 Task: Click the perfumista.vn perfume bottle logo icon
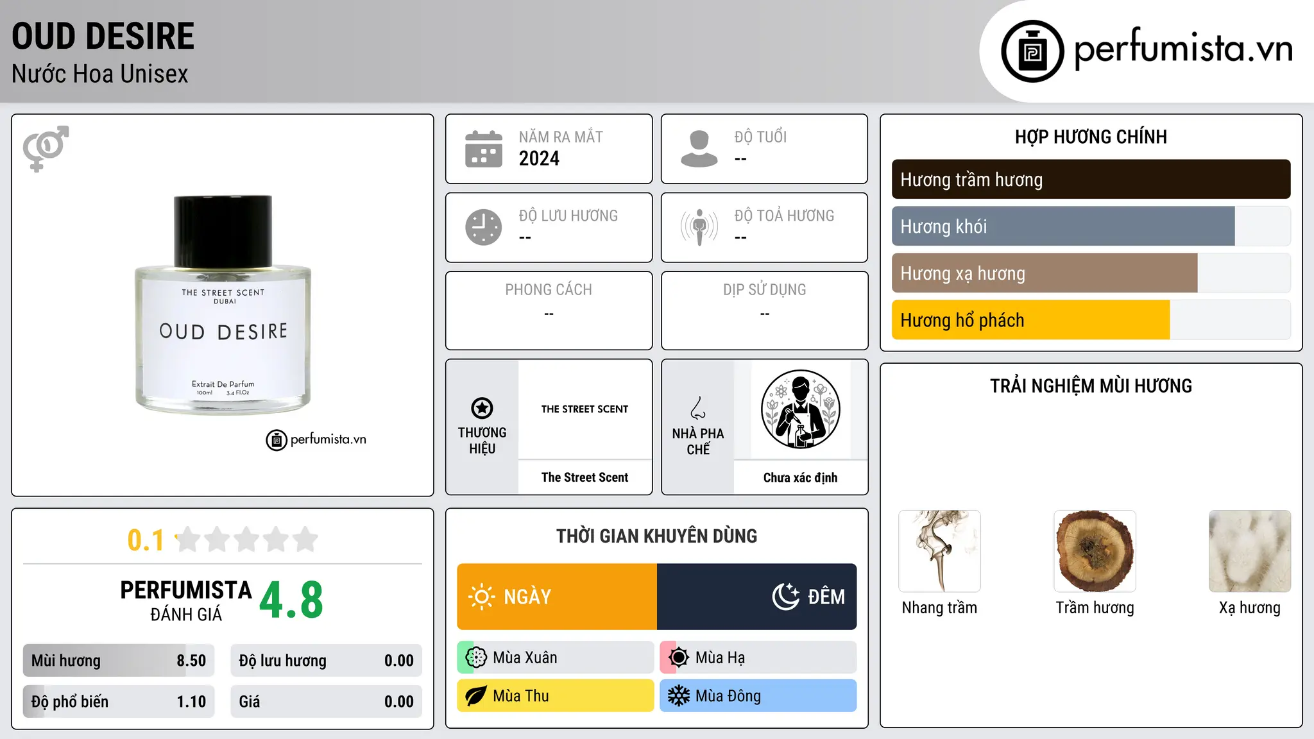pos(1032,51)
